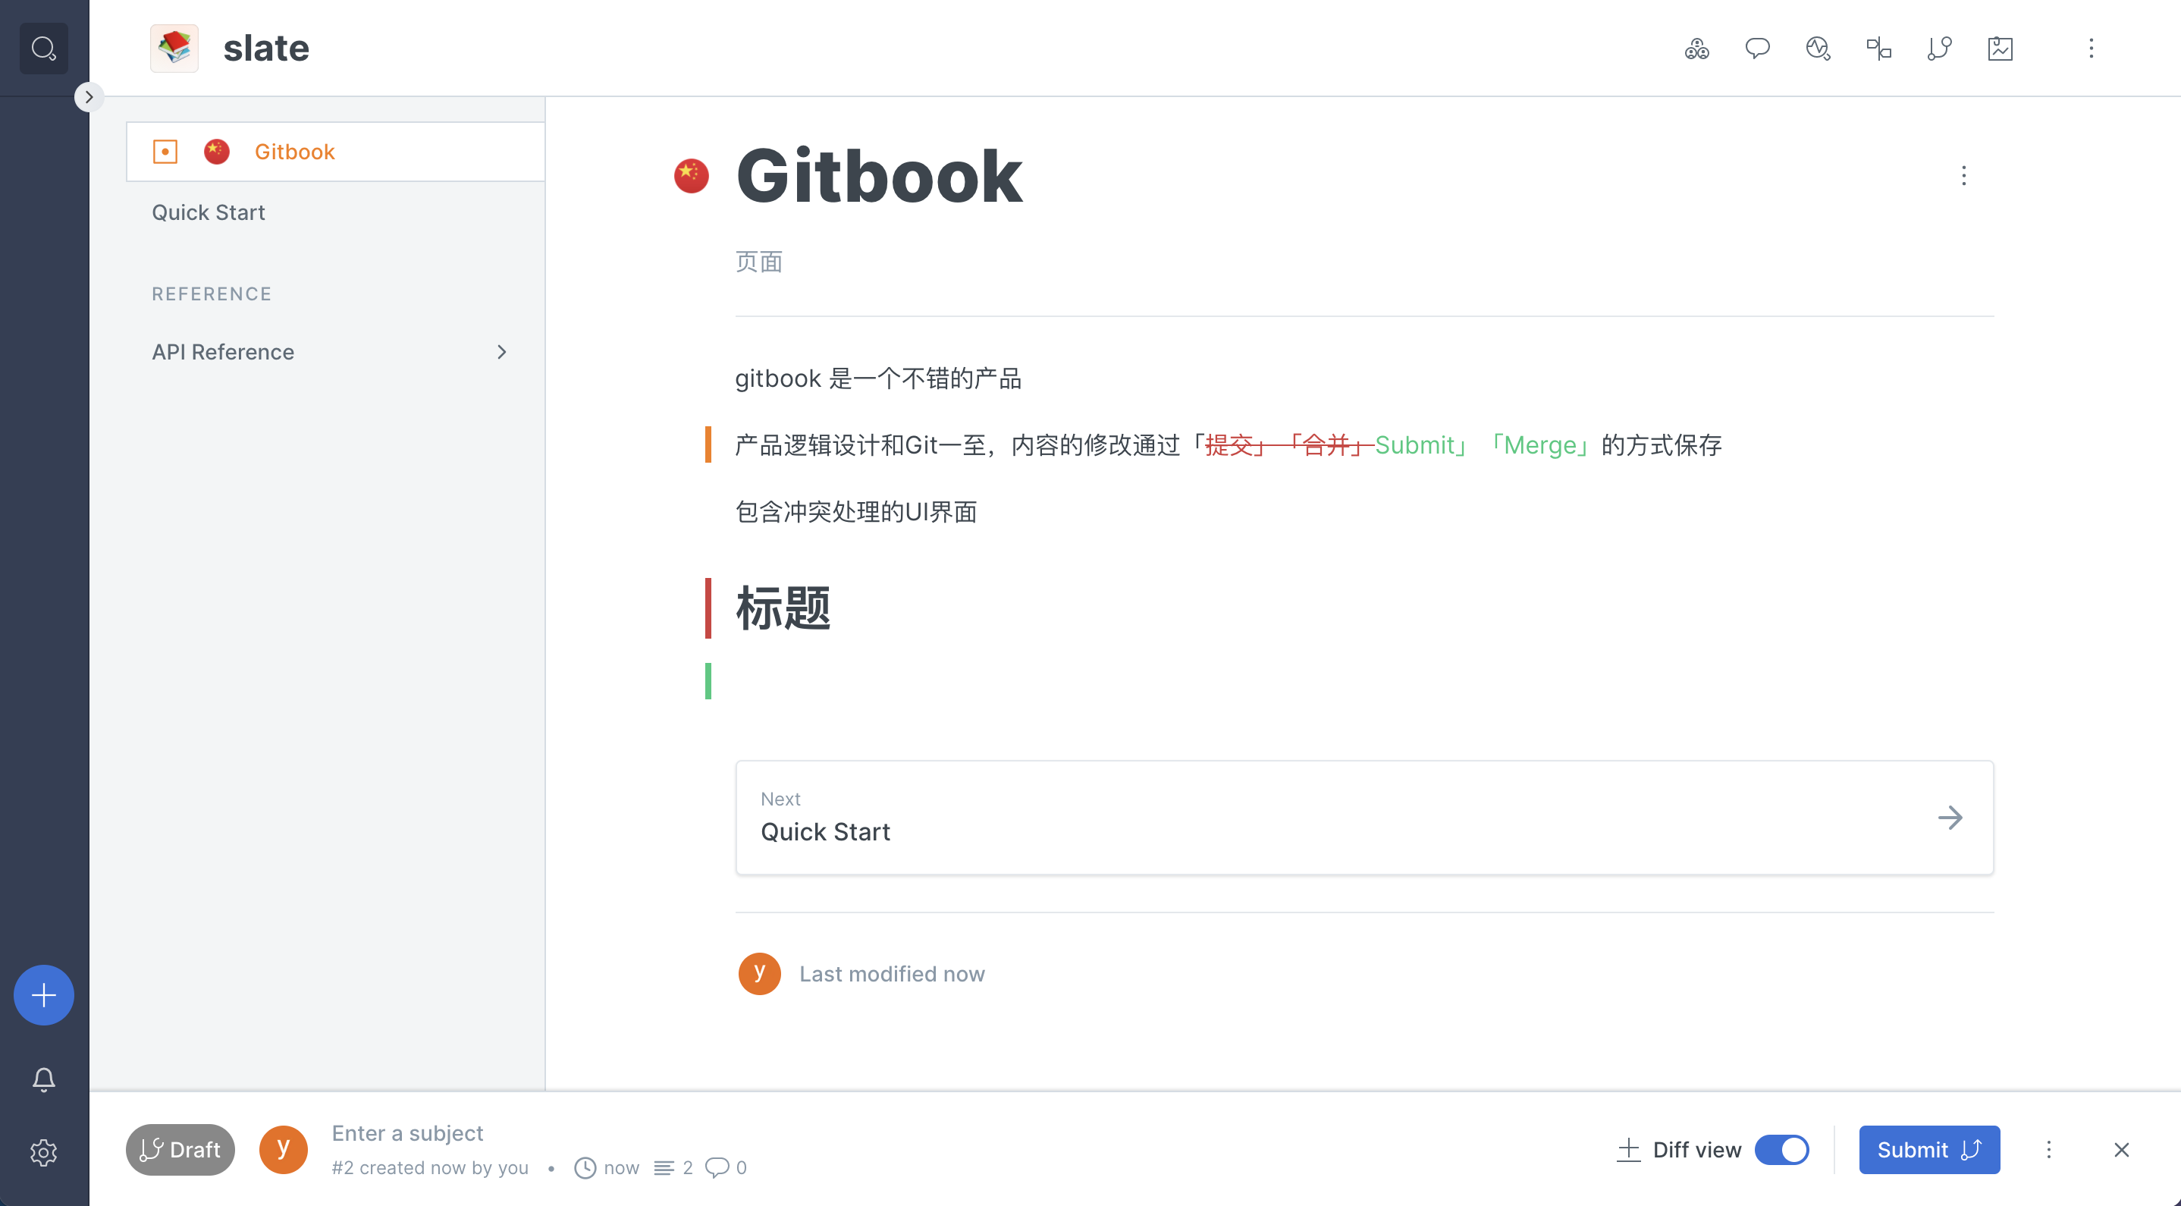The width and height of the screenshot is (2181, 1206).
Task: Expand the collapsed left sidebar arrow
Action: 88,96
